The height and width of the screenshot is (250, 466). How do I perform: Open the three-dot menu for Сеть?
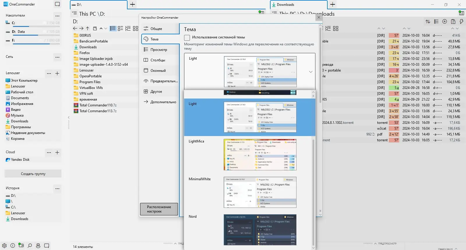(x=57, y=57)
